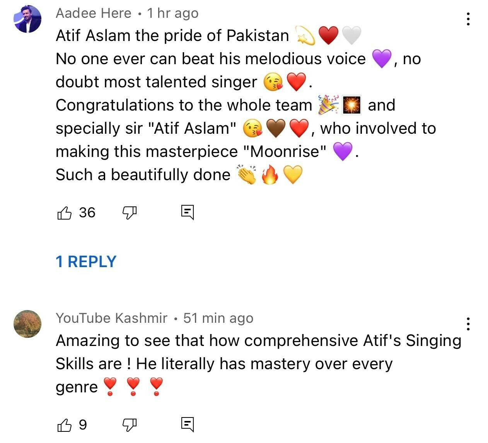488x443 pixels.
Task: Click reply icon on YouTube Kashmir's comment
Action: point(188,425)
